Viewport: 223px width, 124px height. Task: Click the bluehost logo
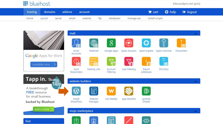[x=37, y=4]
